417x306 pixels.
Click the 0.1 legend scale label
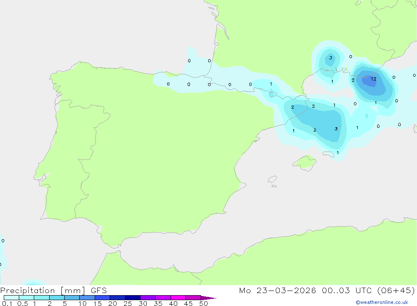pos(7,303)
